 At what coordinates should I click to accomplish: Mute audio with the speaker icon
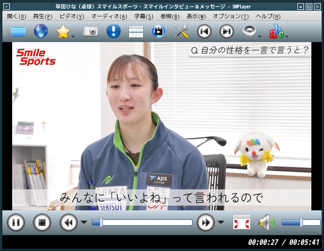click(x=267, y=222)
